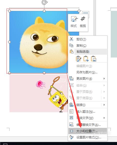Expand the 链接(I) submenu arrow
Image resolution: width=117 pixels, height=145 pixels.
[104, 105]
